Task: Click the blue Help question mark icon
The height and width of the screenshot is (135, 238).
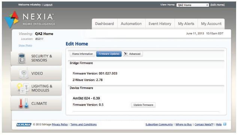Action: click(x=225, y=124)
